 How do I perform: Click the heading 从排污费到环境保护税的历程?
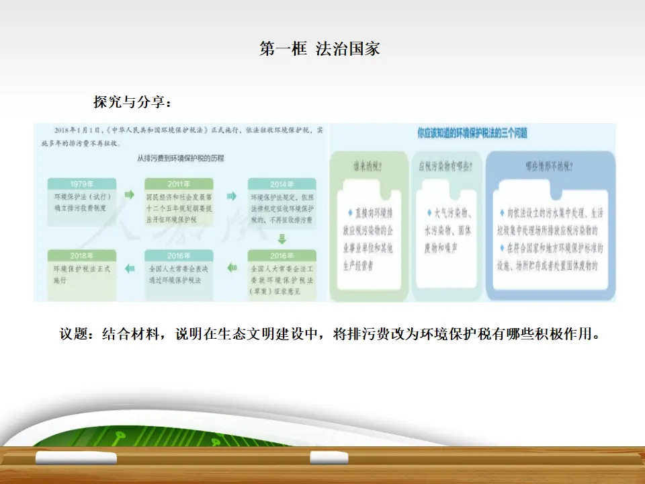(x=181, y=158)
